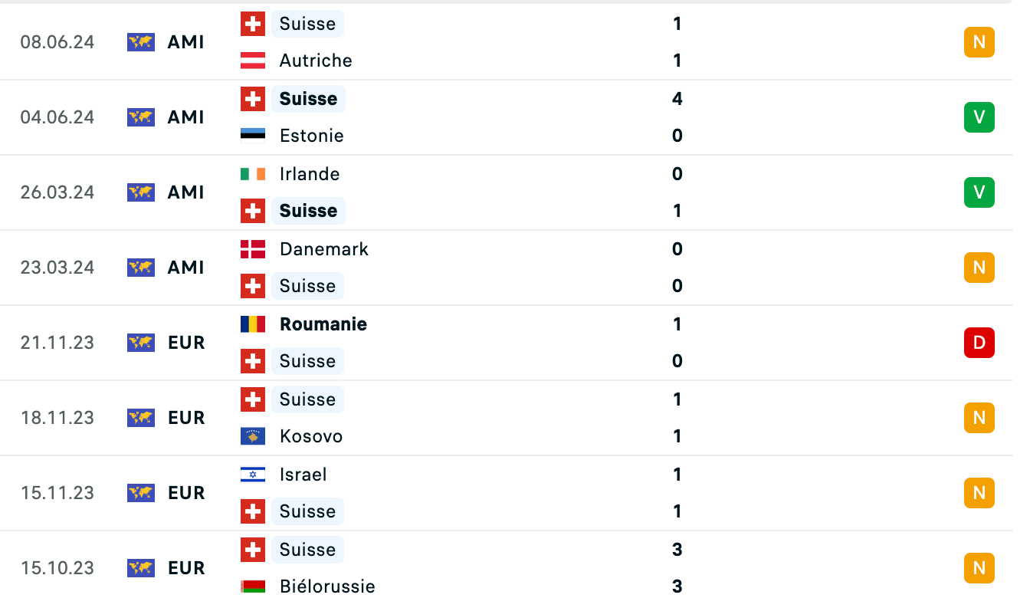Image resolution: width=1030 pixels, height=598 pixels.
Task: Click the highlighted Suisse label against Irlande
Action: tap(308, 211)
